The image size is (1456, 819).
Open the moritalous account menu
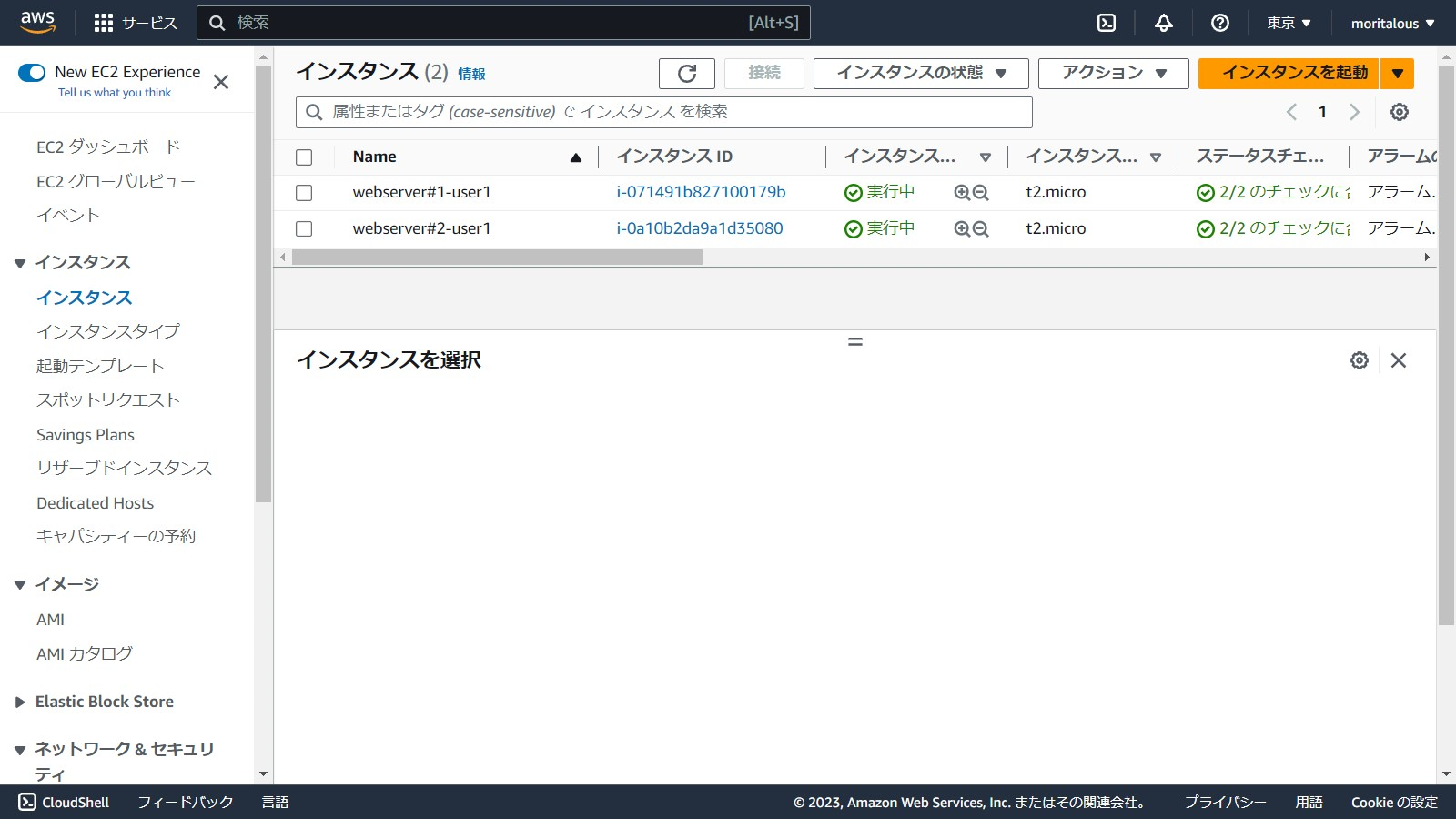[x=1390, y=23]
